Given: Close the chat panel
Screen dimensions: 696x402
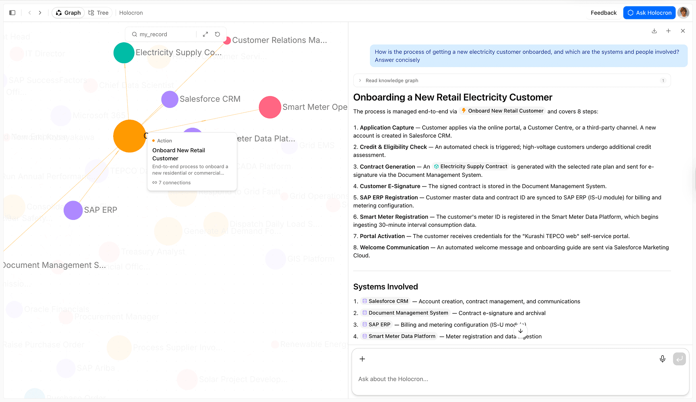Looking at the screenshot, I should 683,31.
